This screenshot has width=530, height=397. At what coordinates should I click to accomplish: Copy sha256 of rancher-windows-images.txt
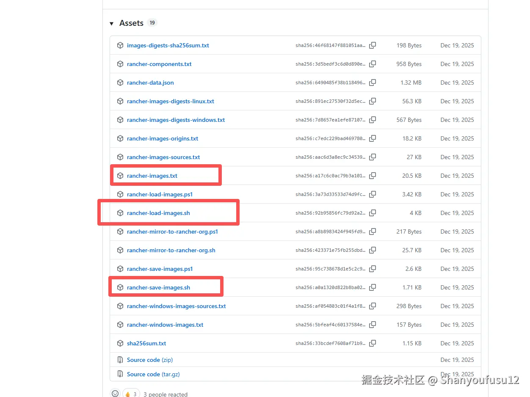373,325
